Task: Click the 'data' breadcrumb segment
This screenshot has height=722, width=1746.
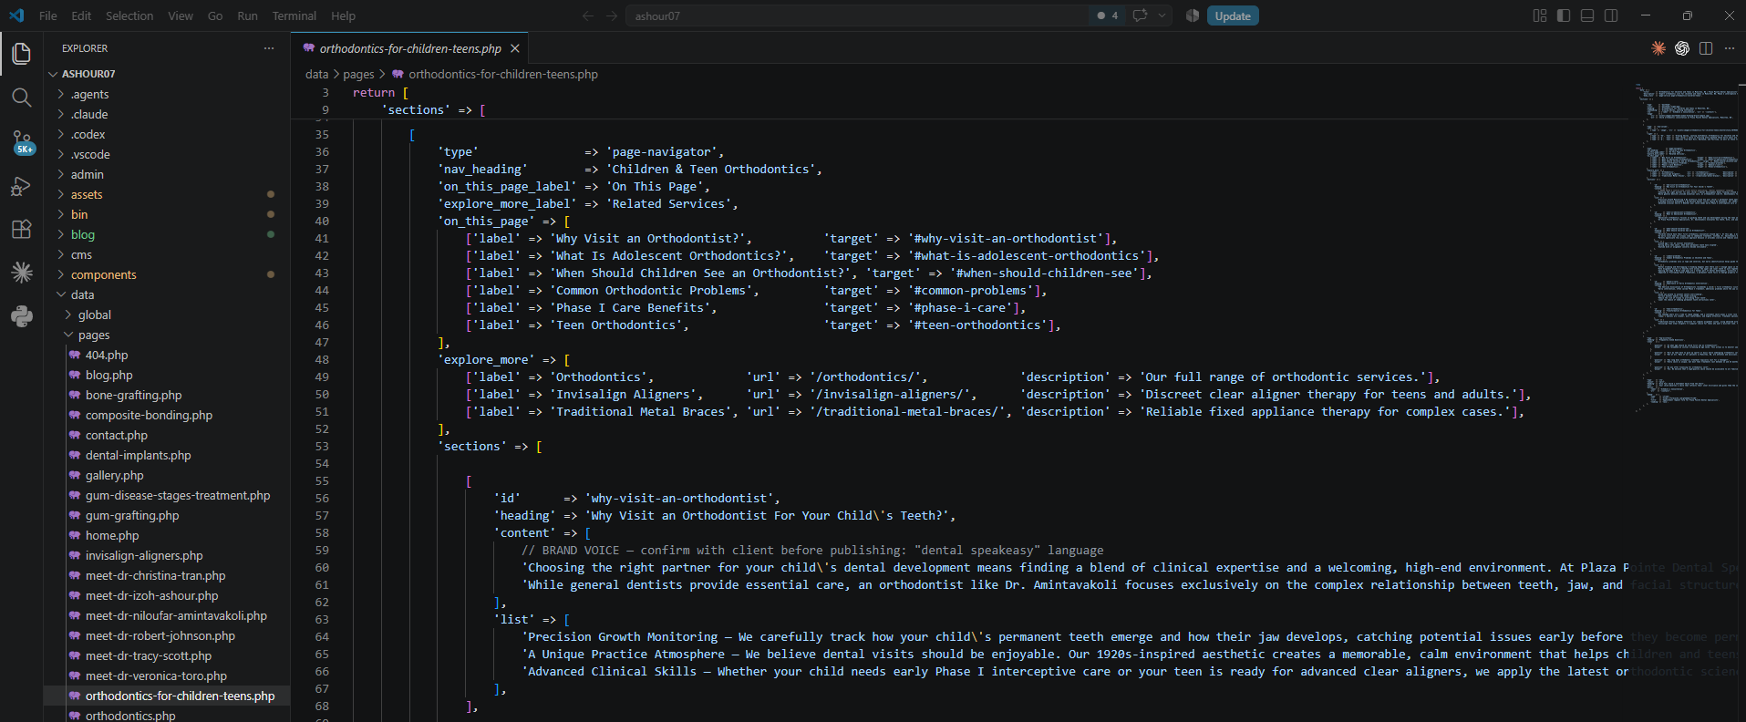Action: [316, 74]
